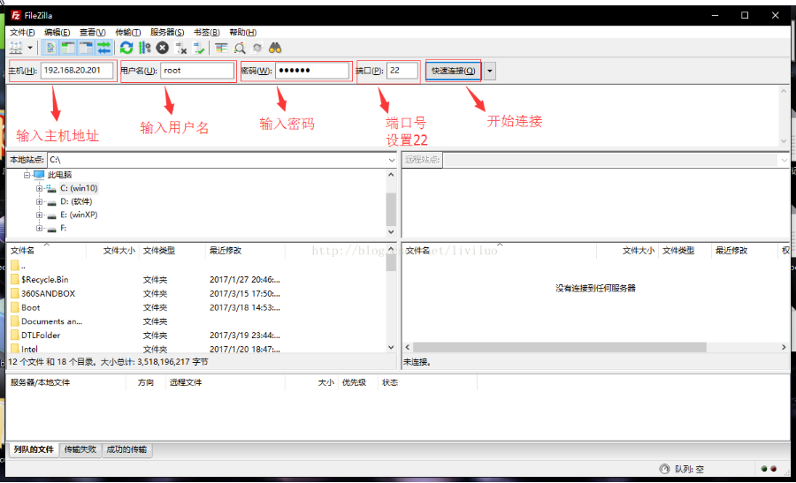This screenshot has width=796, height=483.
Task: Open the 查看(V) menu
Action: click(x=92, y=33)
